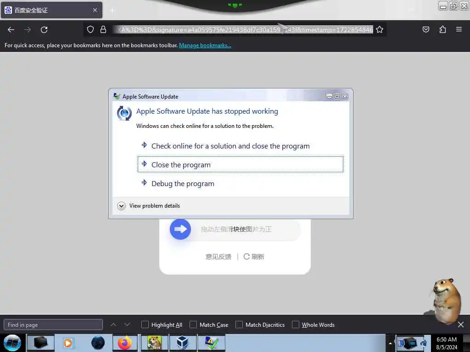Click the browser Back arrow
Viewport: 470px width, 352px height.
tap(11, 30)
